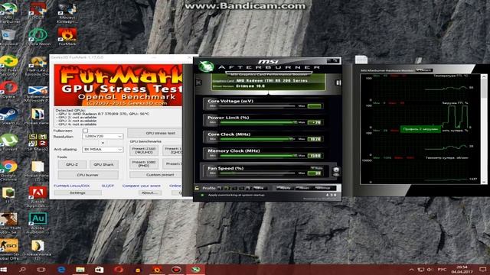Open FurMark Settings button
The height and width of the screenshot is (275, 490).
[x=77, y=192]
